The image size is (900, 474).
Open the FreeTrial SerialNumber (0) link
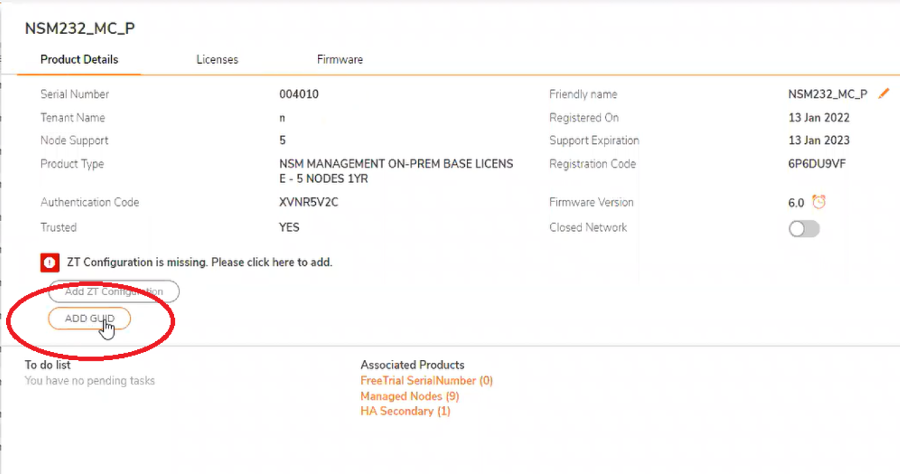pyautogui.click(x=426, y=380)
